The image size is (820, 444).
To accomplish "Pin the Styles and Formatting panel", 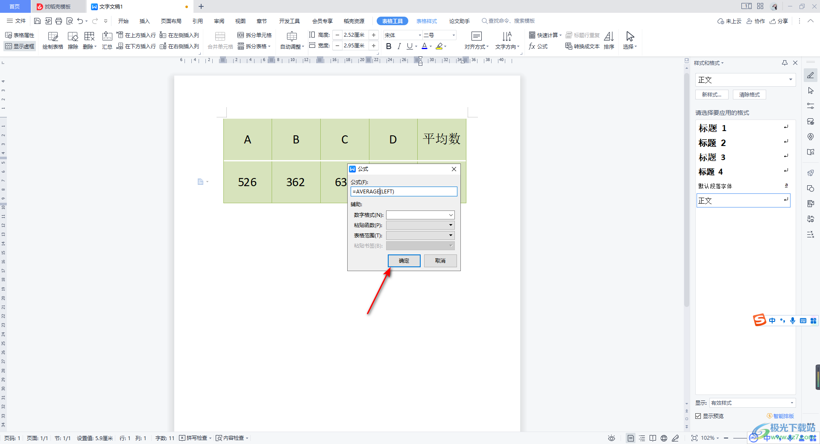I will point(785,63).
